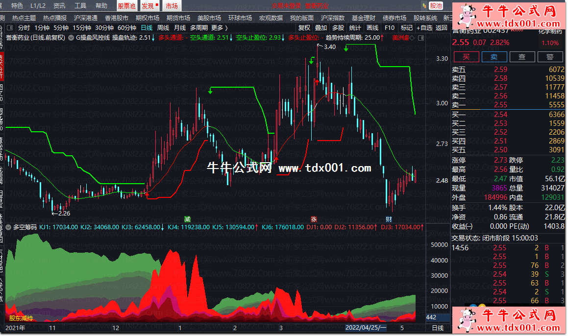Select the 周线 period

point(163,27)
